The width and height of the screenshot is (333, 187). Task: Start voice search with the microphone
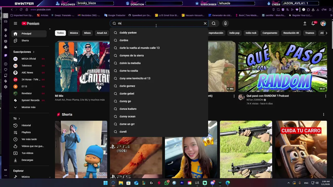[x=225, y=23]
